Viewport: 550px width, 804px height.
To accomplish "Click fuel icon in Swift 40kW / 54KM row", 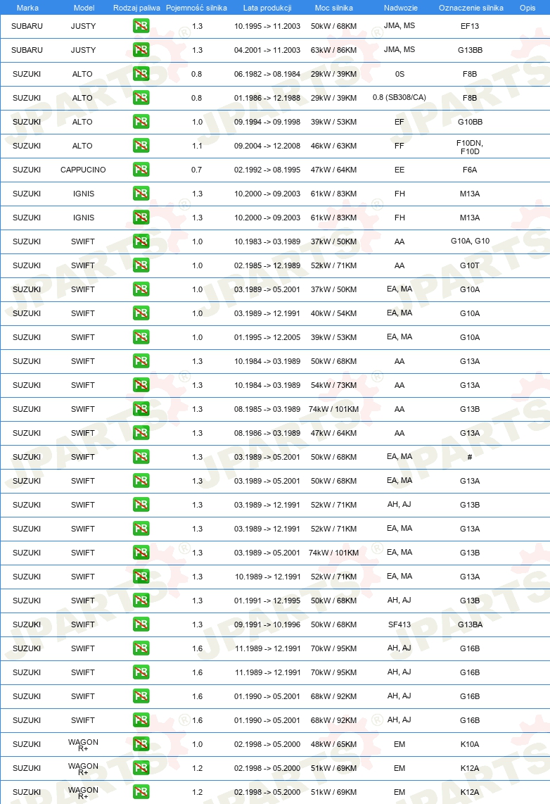I will point(141,313).
